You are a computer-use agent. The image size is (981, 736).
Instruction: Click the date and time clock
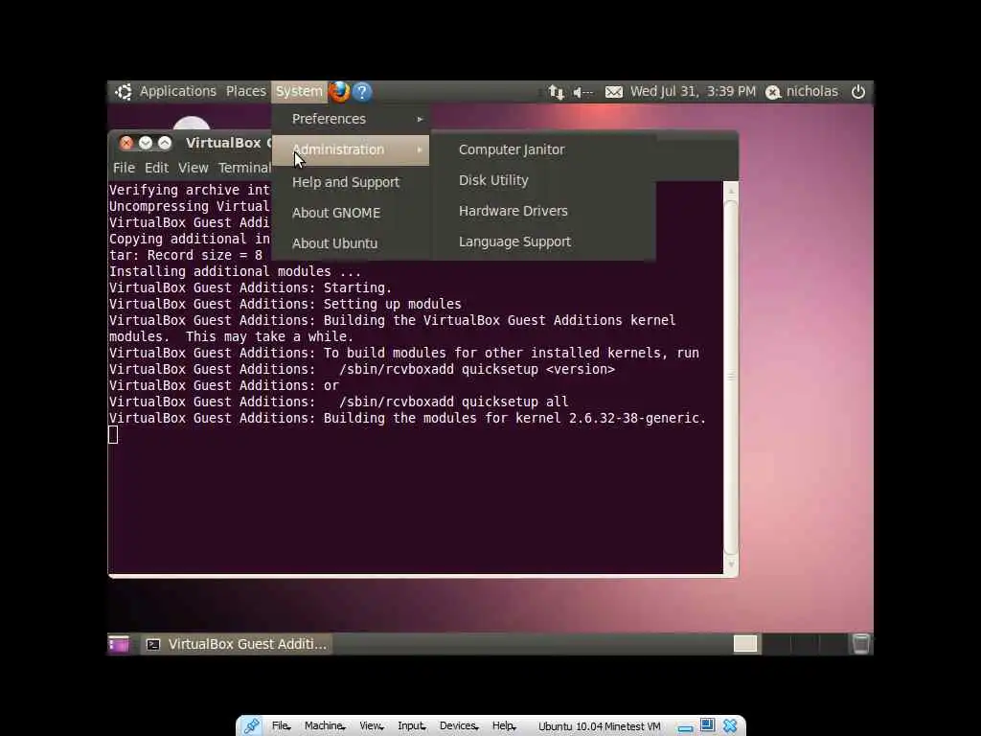coord(693,91)
